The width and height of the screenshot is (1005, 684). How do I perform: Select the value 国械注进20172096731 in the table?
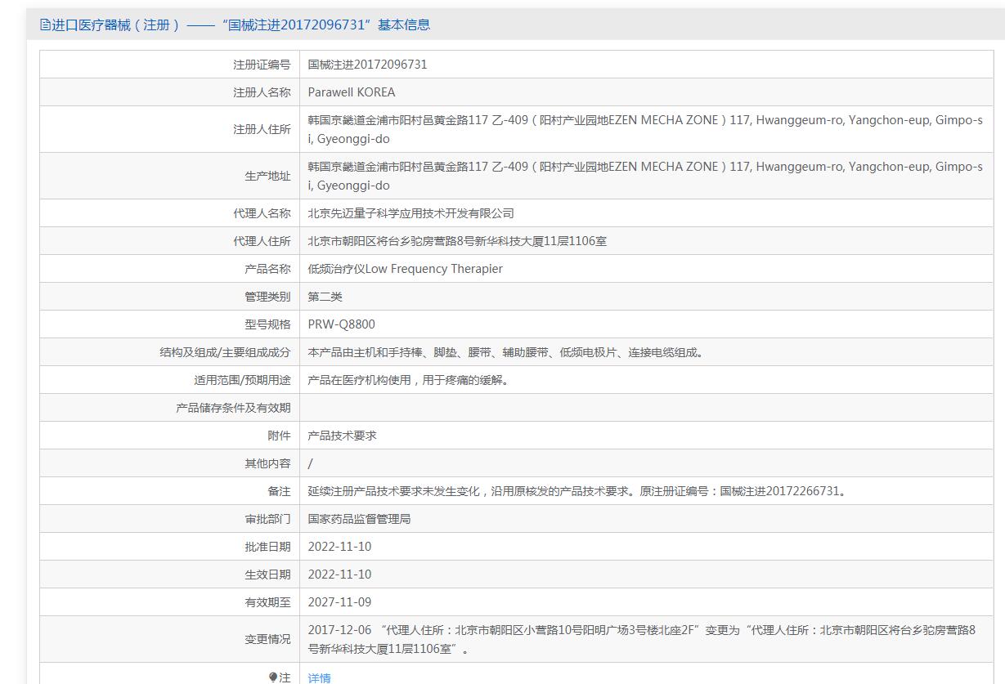coord(367,65)
